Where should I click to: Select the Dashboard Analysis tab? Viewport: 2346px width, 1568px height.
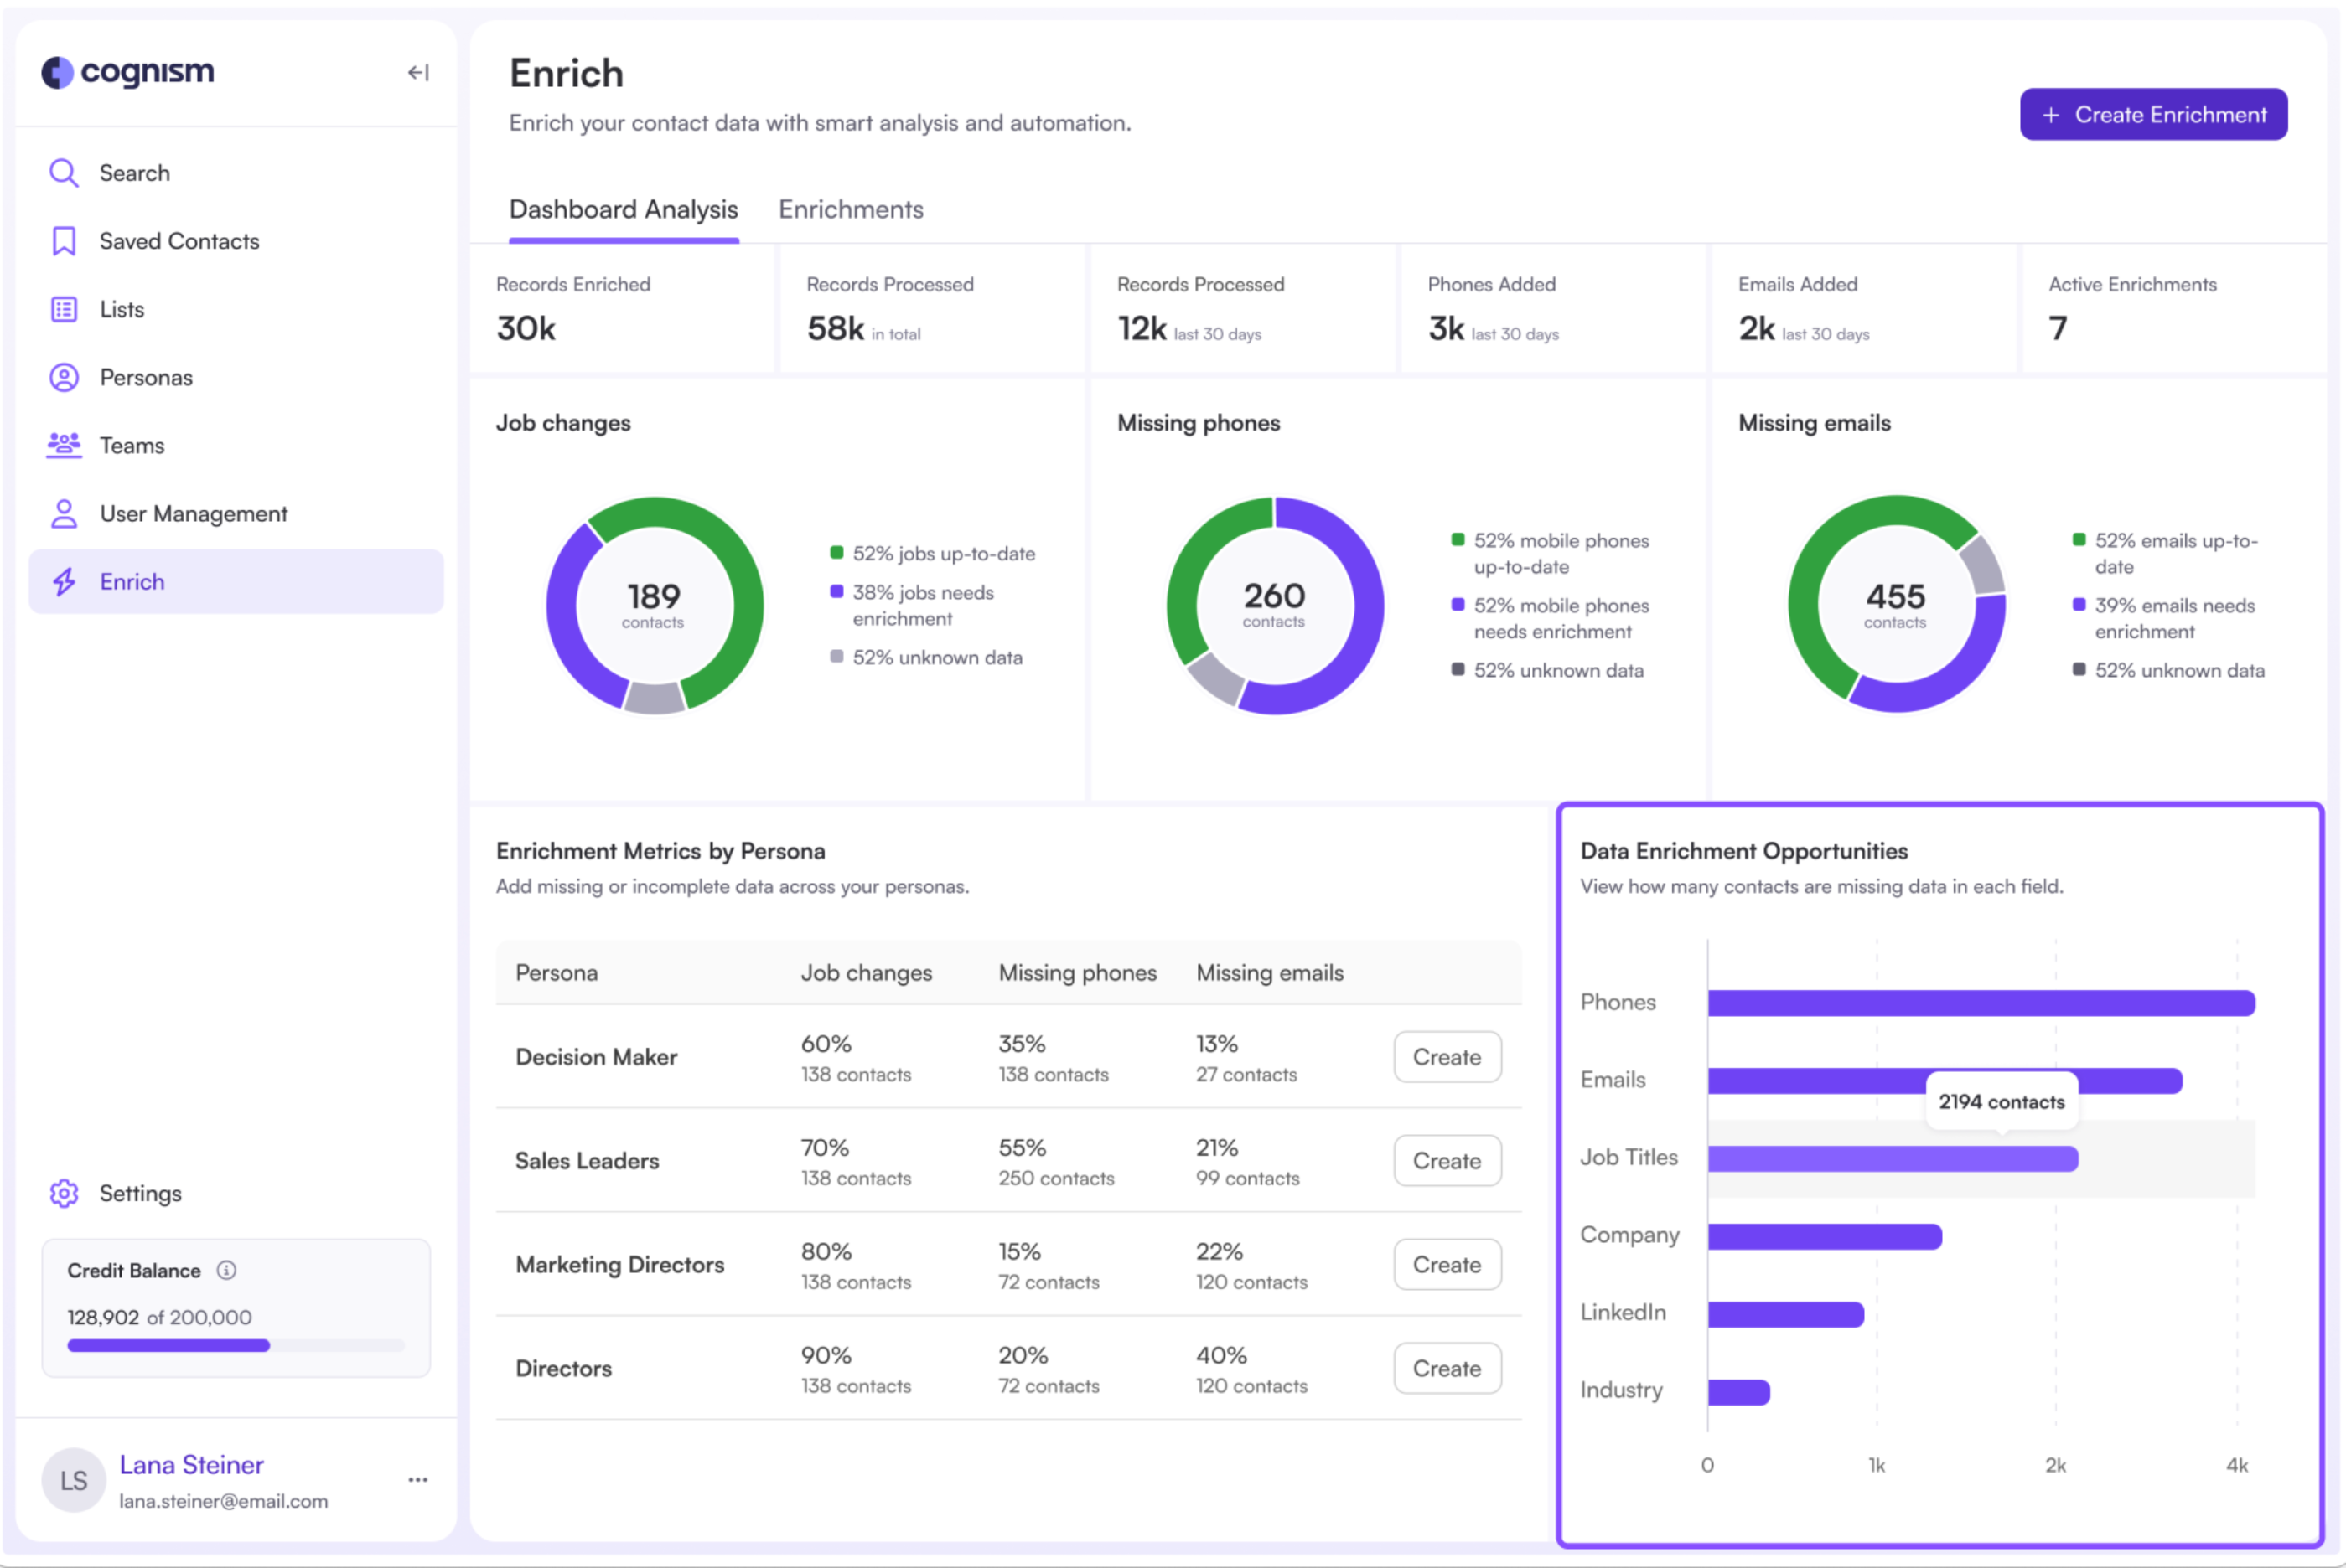(x=624, y=209)
